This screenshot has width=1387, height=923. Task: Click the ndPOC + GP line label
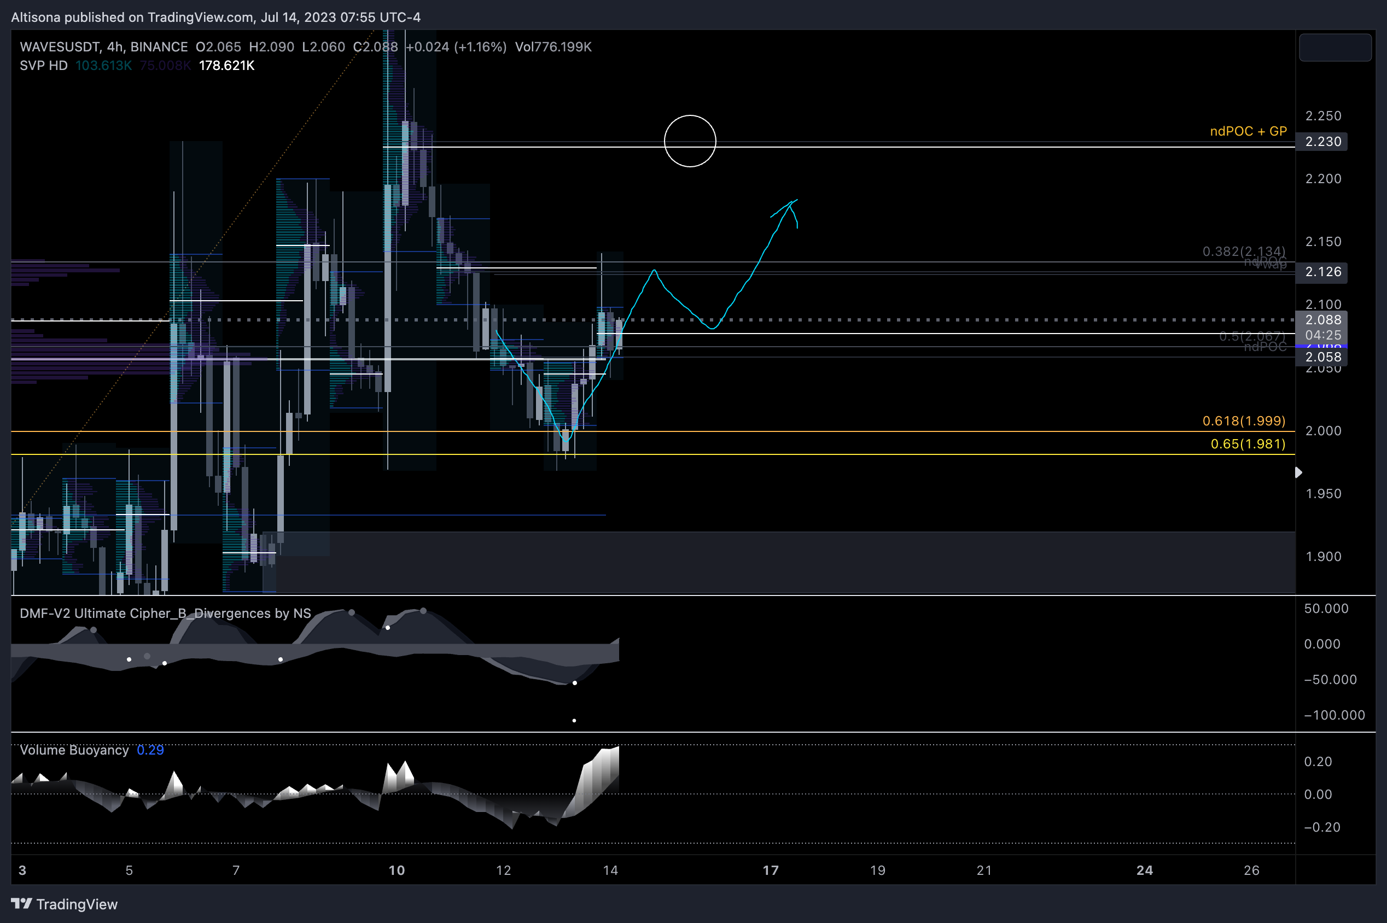coord(1248,131)
